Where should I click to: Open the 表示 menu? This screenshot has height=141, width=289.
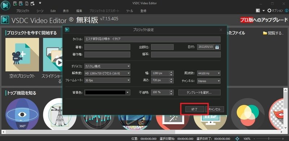point(66,11)
